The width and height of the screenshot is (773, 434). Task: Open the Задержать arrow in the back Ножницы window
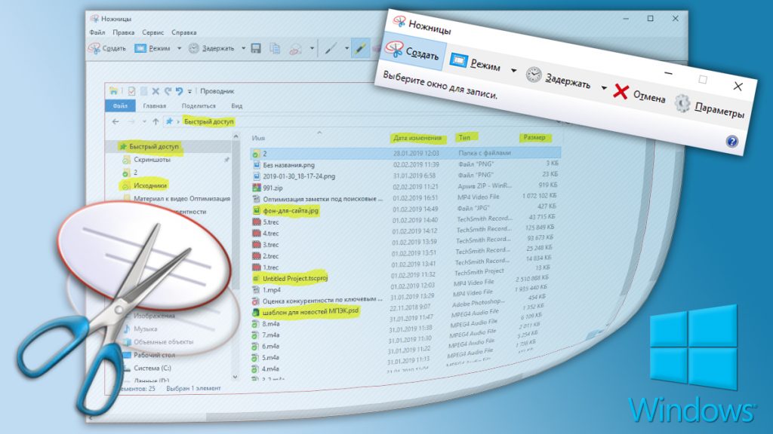point(243,48)
